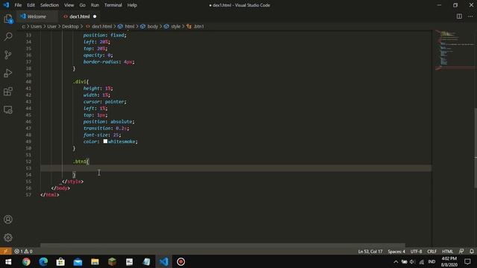This screenshot has width=477, height=268.
Task: Open the volume control in system tray
Action: [412, 261]
